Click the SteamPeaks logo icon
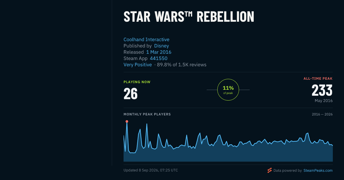The image size is (344, 180). click(x=269, y=170)
